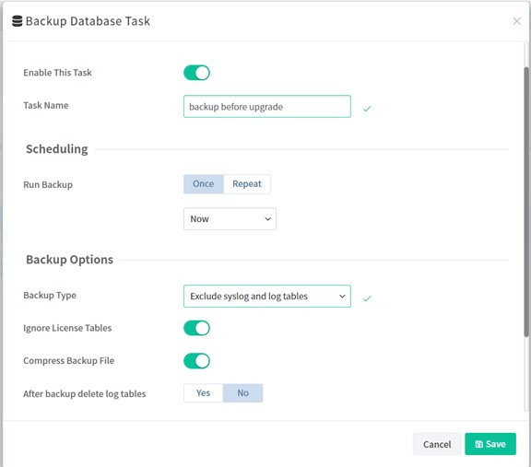Click the Cancel button
531x467 pixels.
click(437, 444)
